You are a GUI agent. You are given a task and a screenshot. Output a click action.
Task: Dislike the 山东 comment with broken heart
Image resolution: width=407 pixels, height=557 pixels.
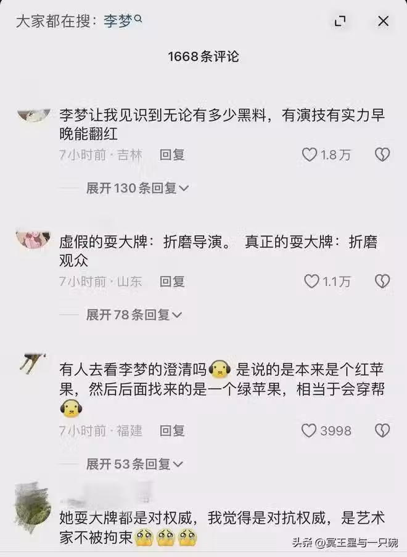coord(382,282)
